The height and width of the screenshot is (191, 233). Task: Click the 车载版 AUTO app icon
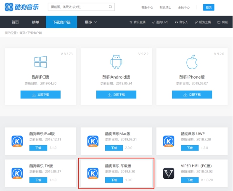coord(93,173)
